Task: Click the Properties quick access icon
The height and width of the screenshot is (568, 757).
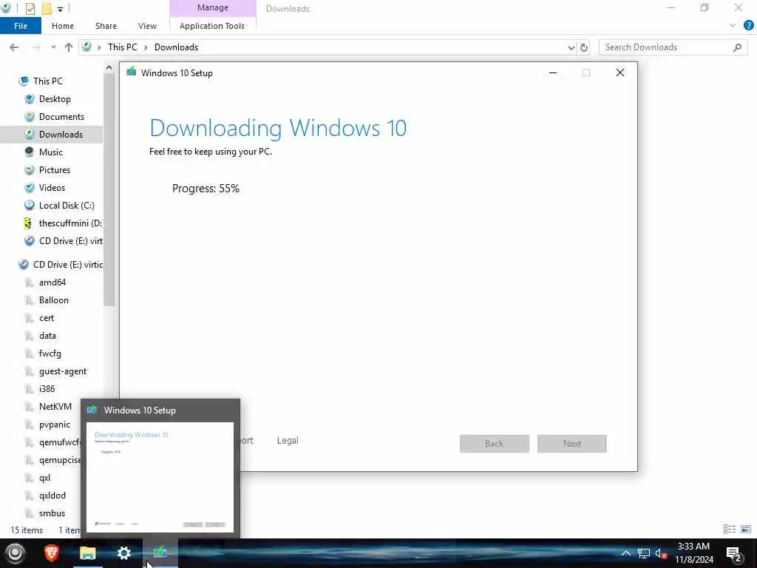Action: point(30,8)
